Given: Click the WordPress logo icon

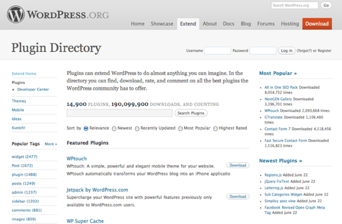Looking at the screenshot, I should tap(15, 14).
